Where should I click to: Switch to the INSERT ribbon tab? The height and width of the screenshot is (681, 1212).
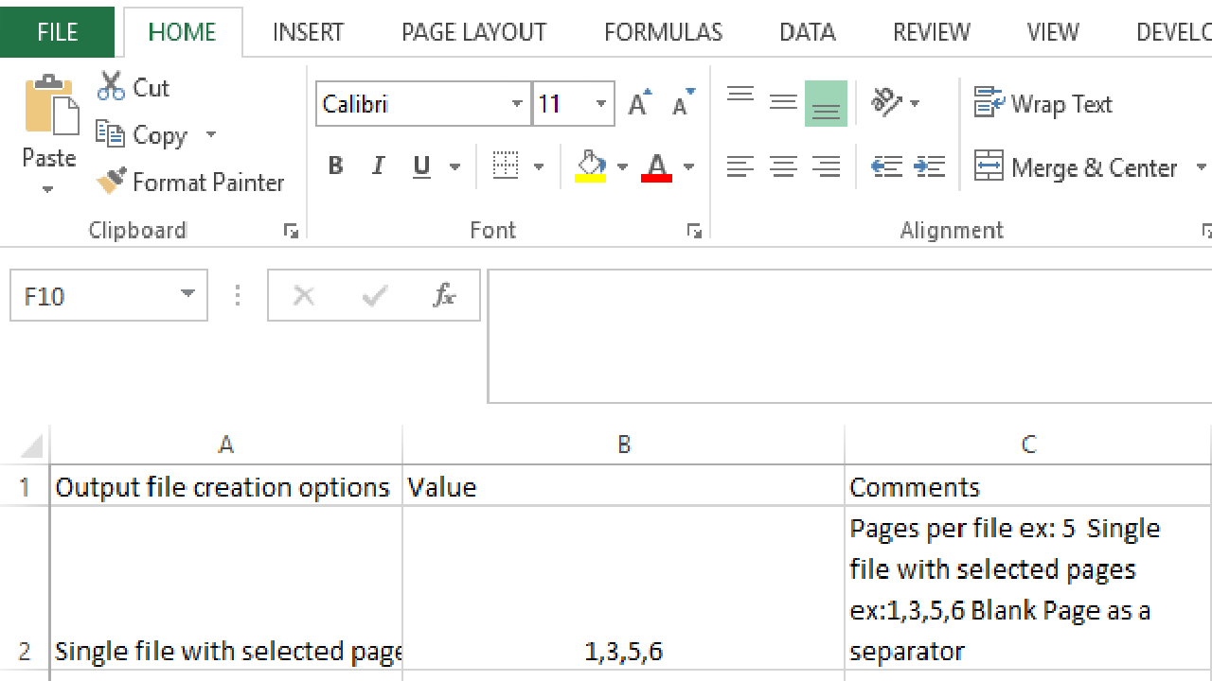click(308, 32)
